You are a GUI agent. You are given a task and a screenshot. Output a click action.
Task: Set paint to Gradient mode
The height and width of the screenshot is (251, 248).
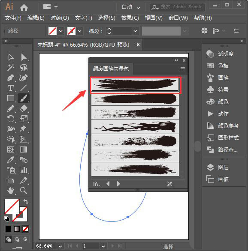pyautogui.click(x=17, y=229)
